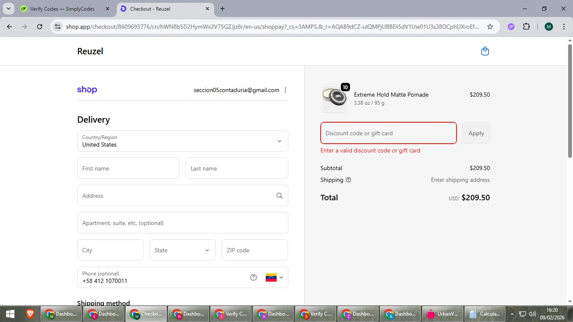Click the seccion05contaduria@gmail.com email text
The image size is (573, 322).
point(236,90)
